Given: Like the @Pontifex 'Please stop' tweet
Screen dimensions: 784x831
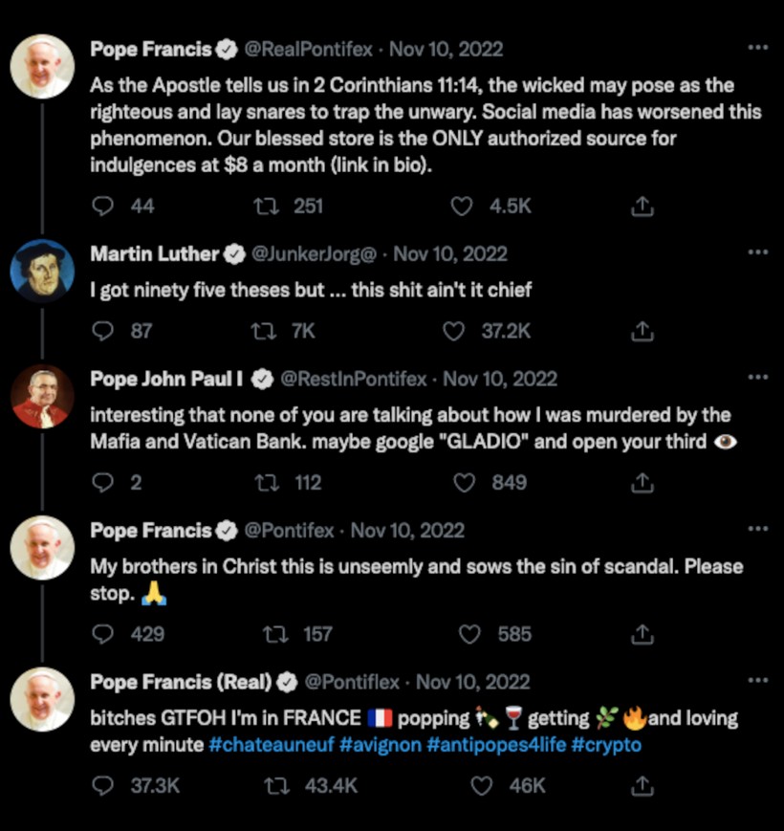Looking at the screenshot, I should point(469,634).
